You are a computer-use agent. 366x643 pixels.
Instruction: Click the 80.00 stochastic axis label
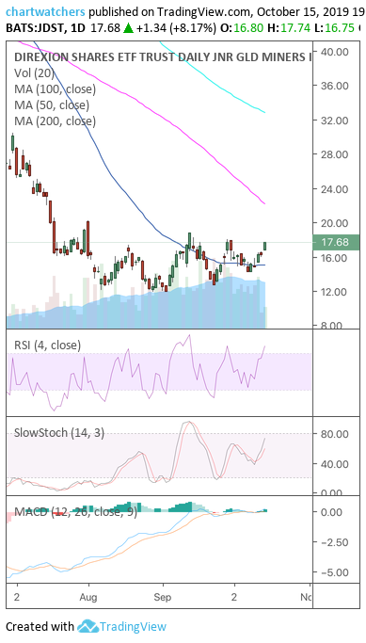tap(336, 434)
